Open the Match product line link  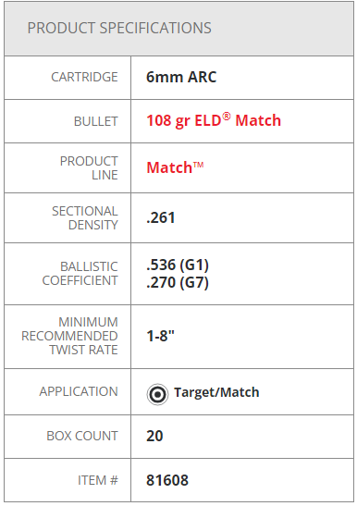(175, 167)
